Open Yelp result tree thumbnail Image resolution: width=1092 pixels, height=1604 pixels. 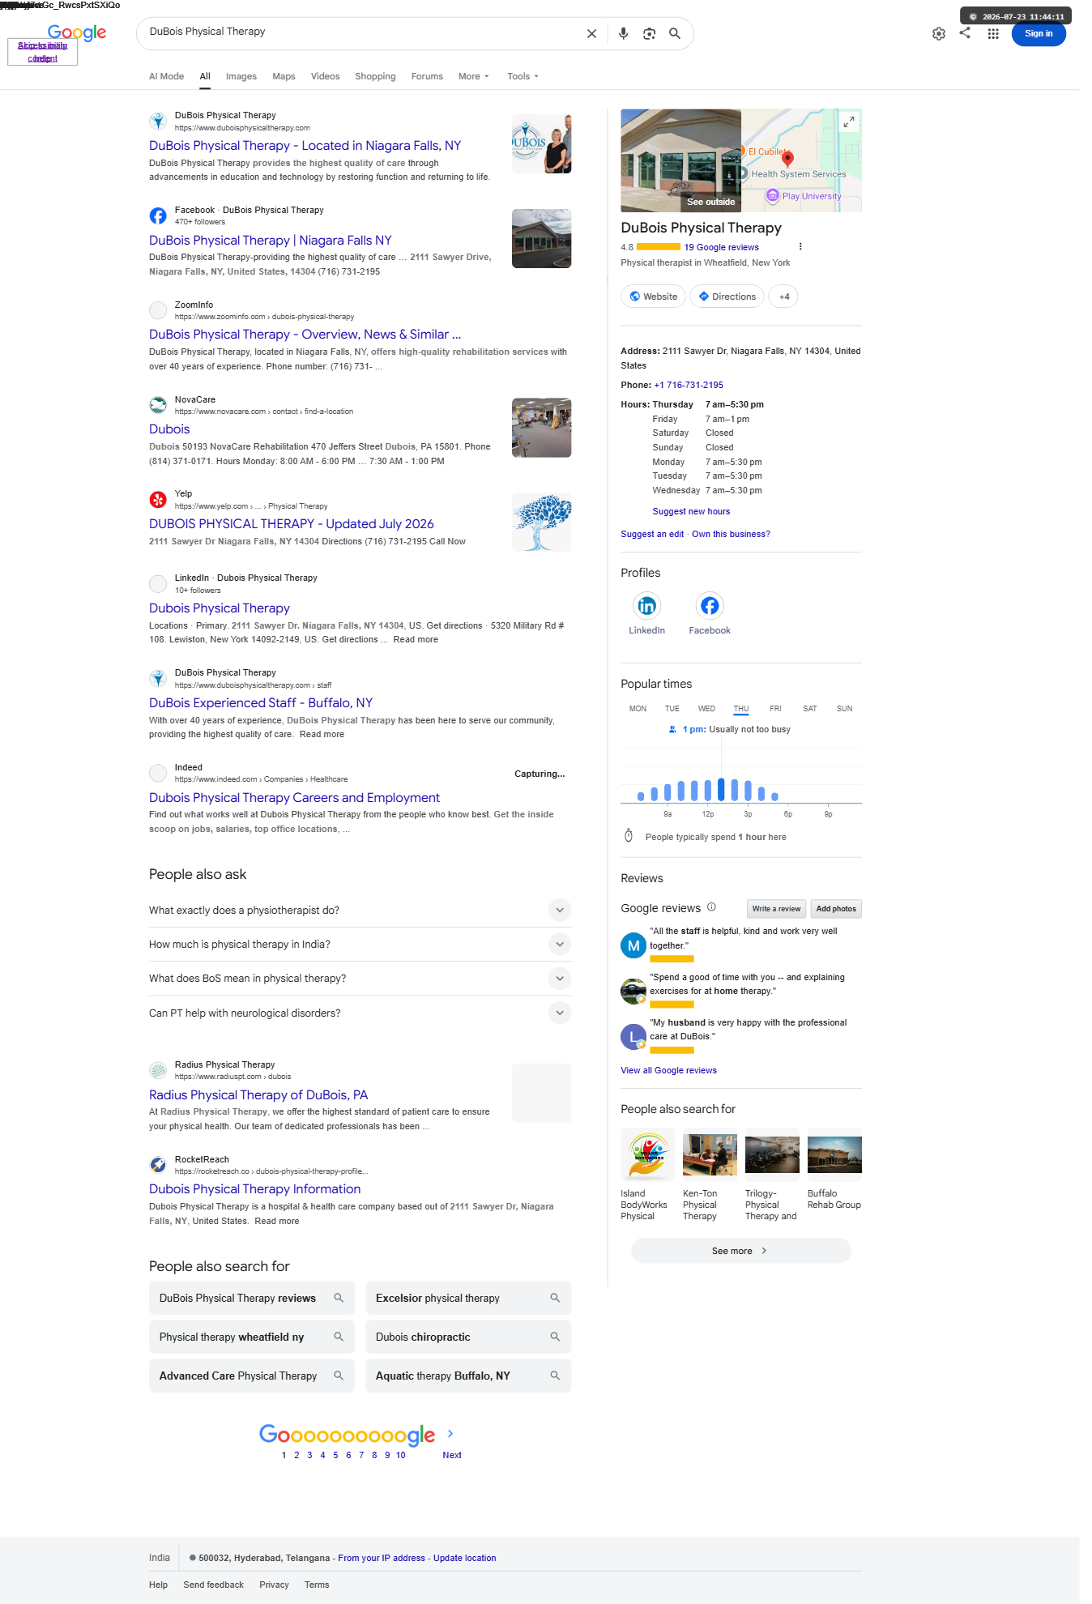[541, 523]
